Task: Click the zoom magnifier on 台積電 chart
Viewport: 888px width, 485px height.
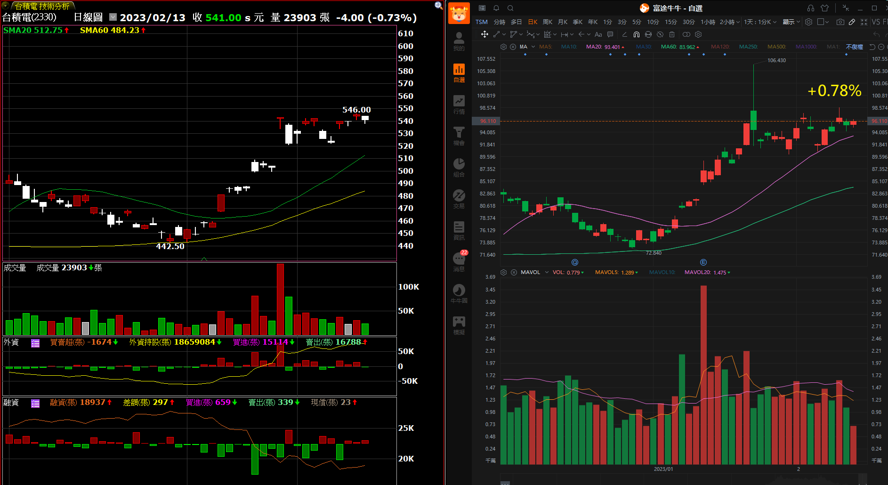Action: [438, 5]
